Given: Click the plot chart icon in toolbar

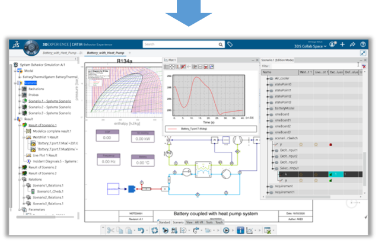Looking at the screenshot, I should point(250,231).
